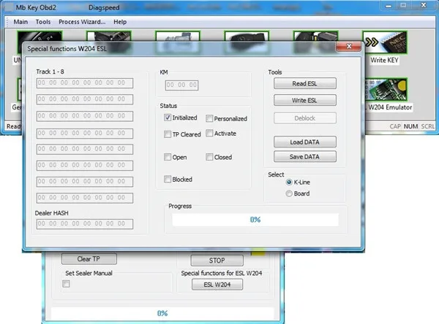Check the Closed status checkbox
The height and width of the screenshot is (324, 439).
tap(209, 157)
